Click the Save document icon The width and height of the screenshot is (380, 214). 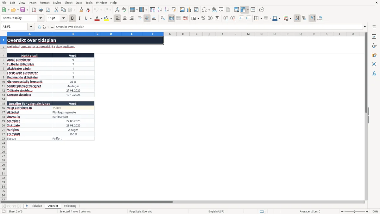(22, 10)
